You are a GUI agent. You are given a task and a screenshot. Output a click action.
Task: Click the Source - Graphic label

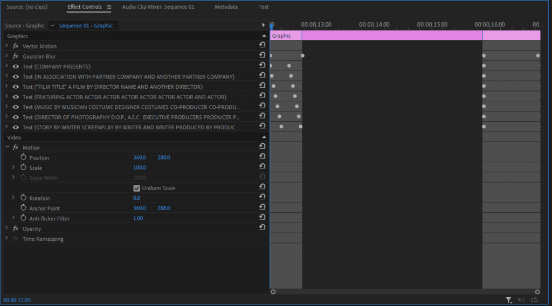pyautogui.click(x=25, y=26)
